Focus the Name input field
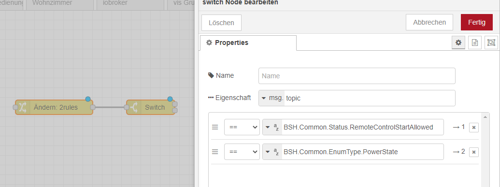This screenshot has width=500, height=187. point(357,76)
